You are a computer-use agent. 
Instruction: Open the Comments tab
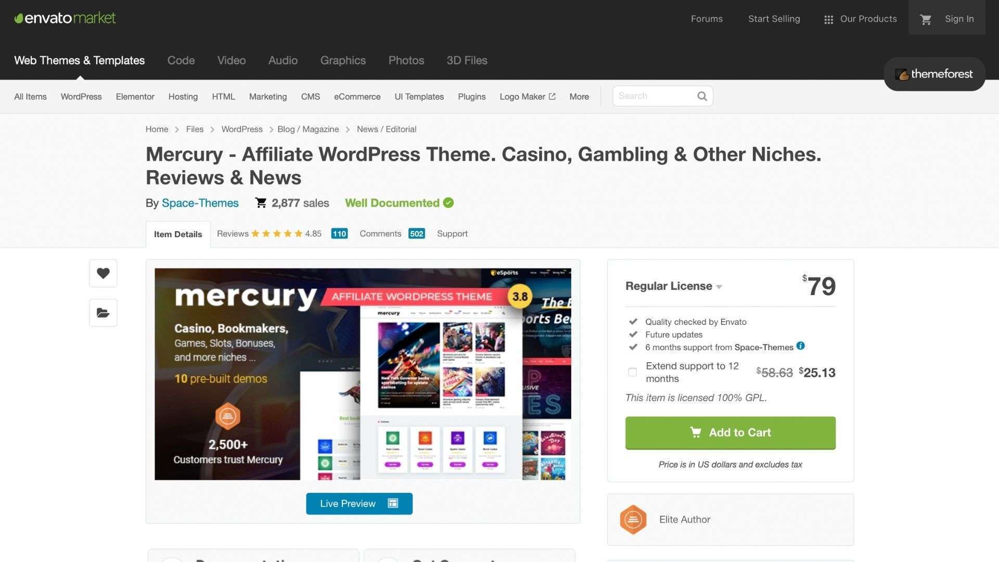[x=392, y=234]
